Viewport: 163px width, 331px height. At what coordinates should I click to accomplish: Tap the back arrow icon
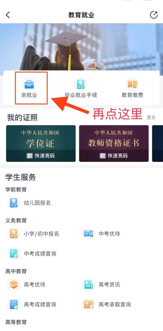coord(8,15)
